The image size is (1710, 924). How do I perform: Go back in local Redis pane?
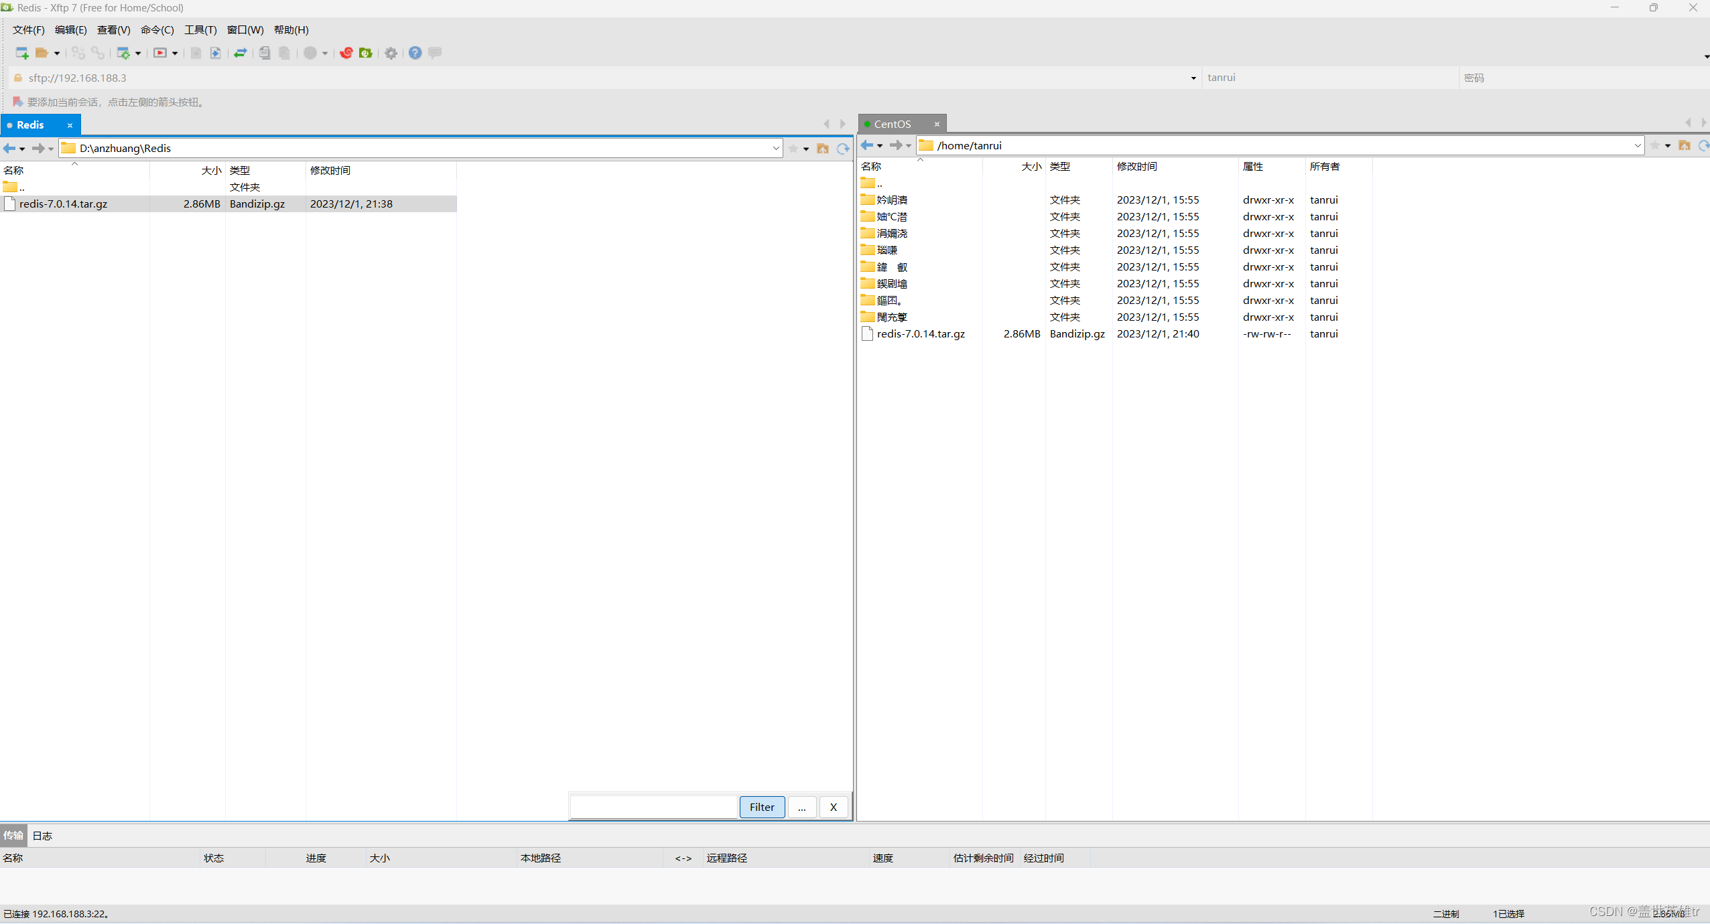click(x=9, y=149)
